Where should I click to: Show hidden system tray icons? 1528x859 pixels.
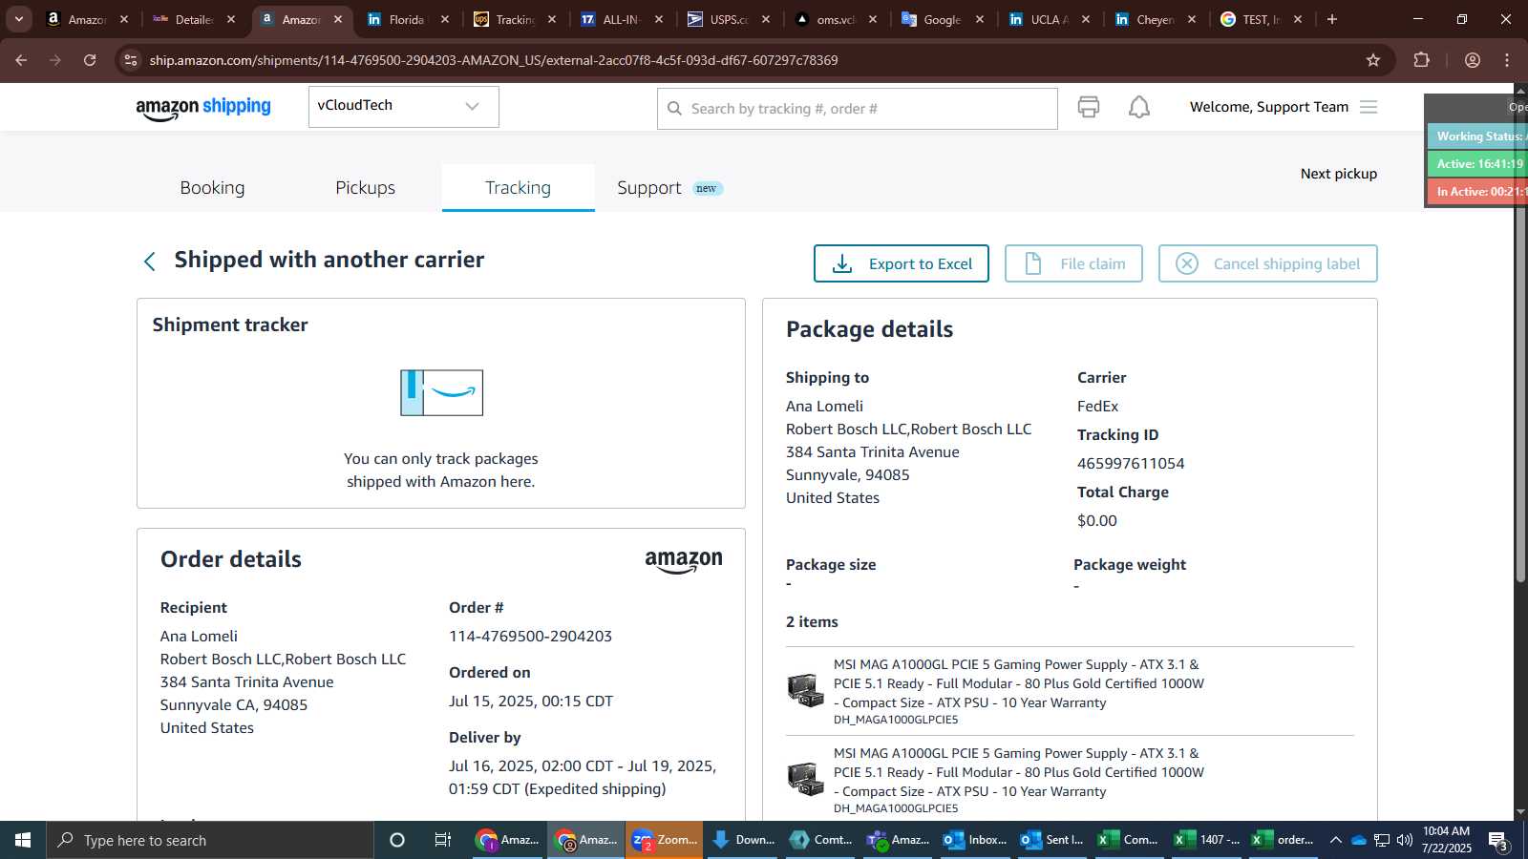tap(1335, 840)
